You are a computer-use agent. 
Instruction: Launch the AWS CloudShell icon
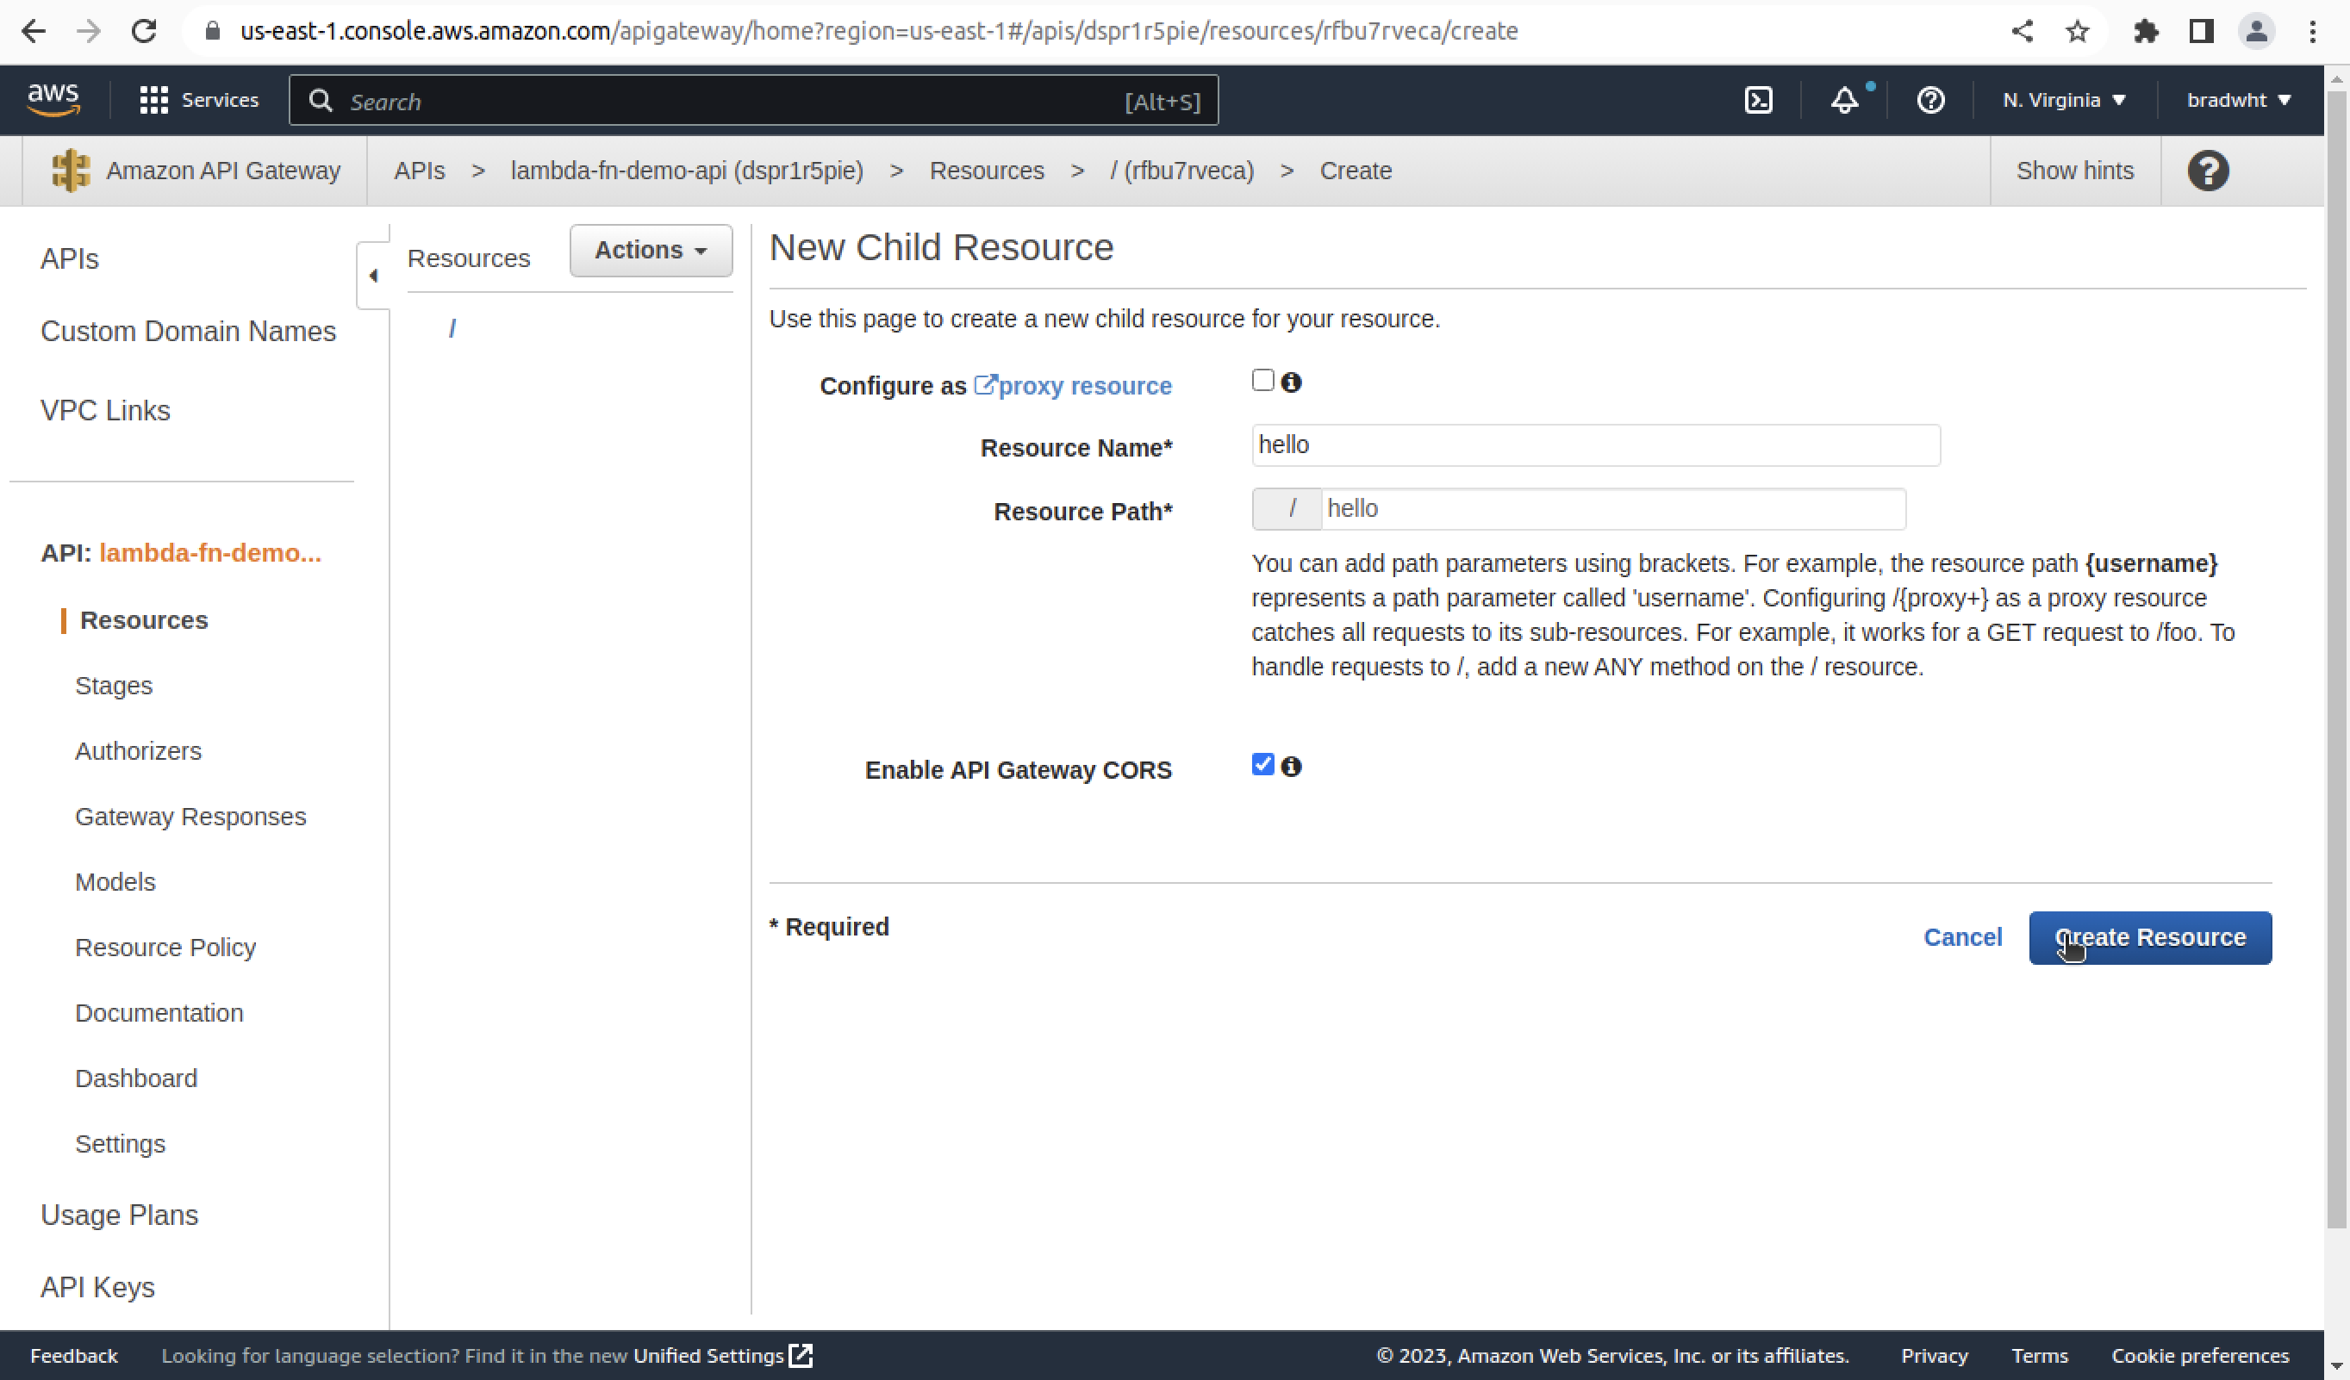[1758, 100]
